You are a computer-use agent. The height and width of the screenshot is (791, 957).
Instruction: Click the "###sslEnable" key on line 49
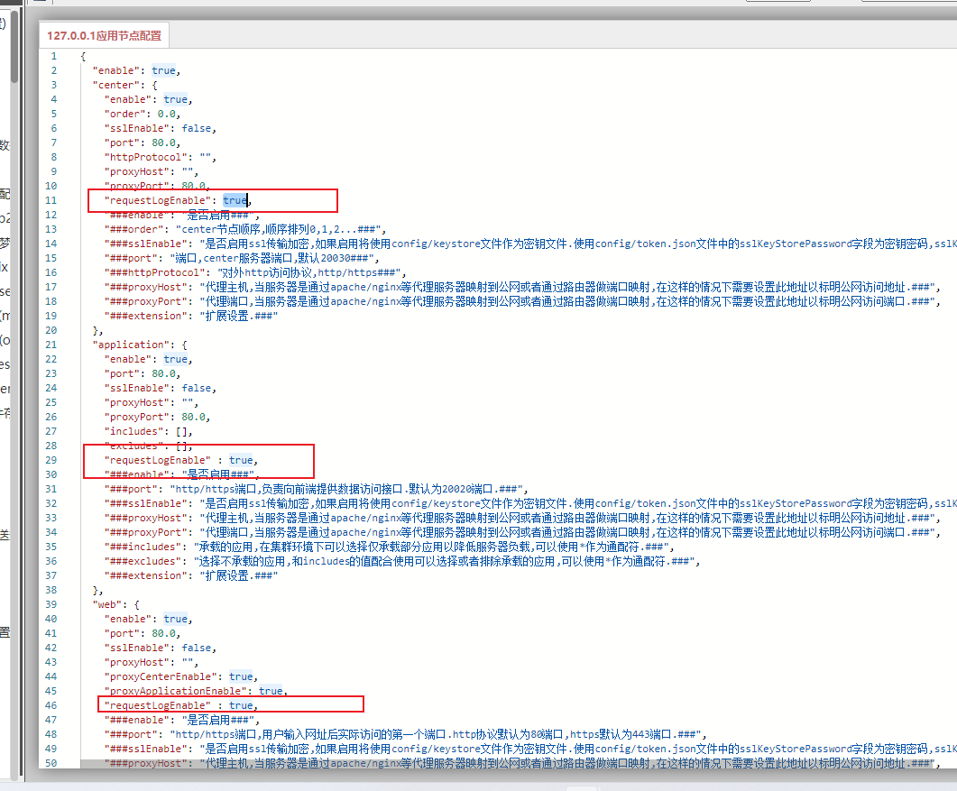[146, 749]
